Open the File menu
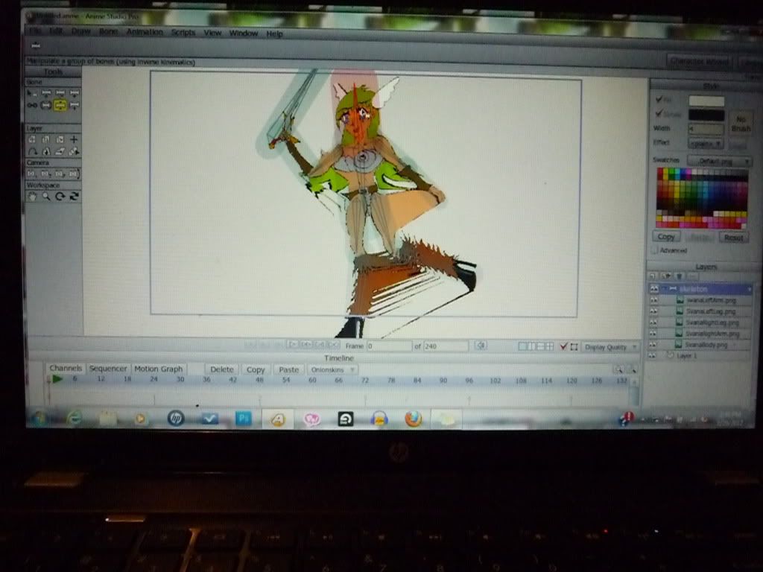Screen dimensions: 763x572 click(x=35, y=30)
